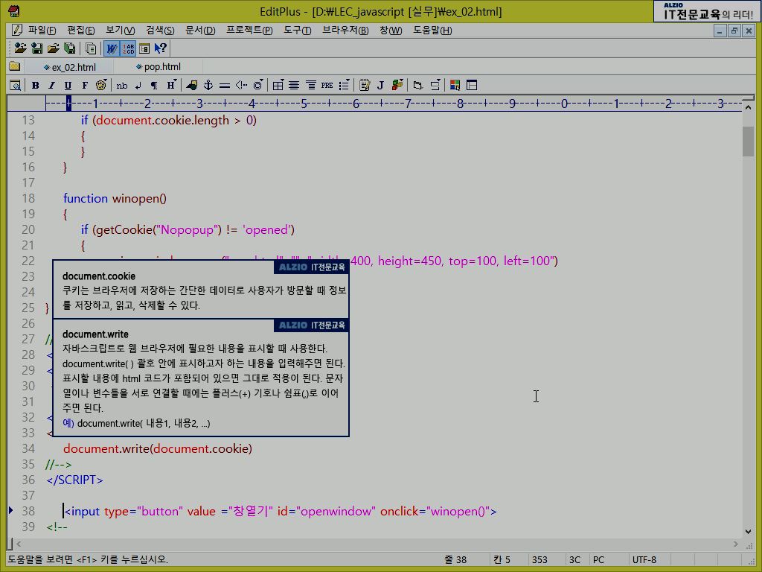Click the vertical scrollbar thumb
The height and width of the screenshot is (572, 762).
click(x=748, y=141)
